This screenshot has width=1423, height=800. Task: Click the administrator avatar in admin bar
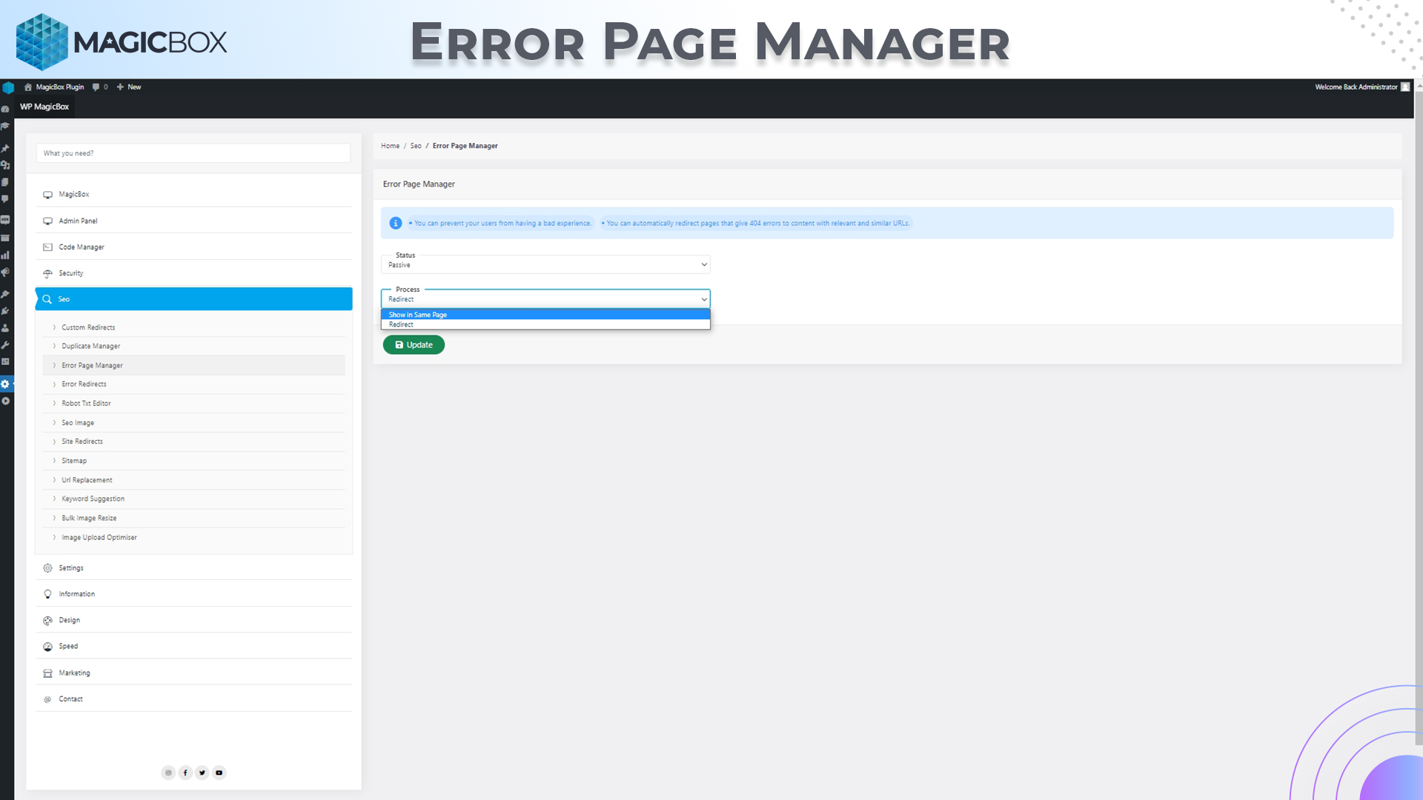(1405, 87)
